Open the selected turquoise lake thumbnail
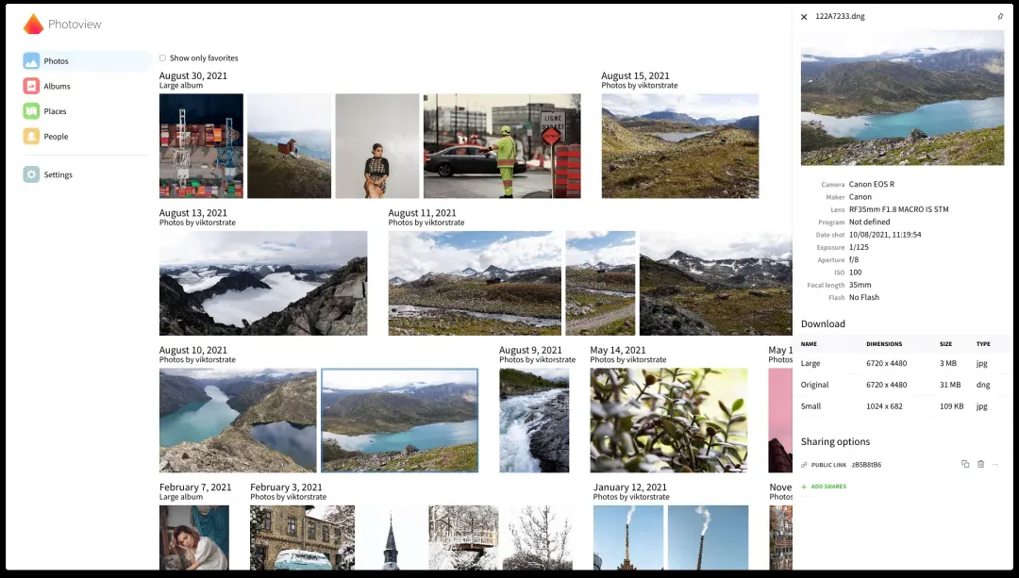The image size is (1019, 578). point(400,421)
